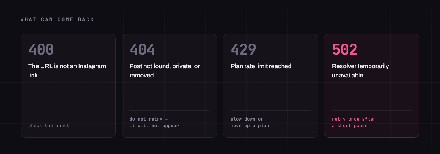Click the 404 status code heading
This screenshot has height=154, width=440.
[142, 49]
